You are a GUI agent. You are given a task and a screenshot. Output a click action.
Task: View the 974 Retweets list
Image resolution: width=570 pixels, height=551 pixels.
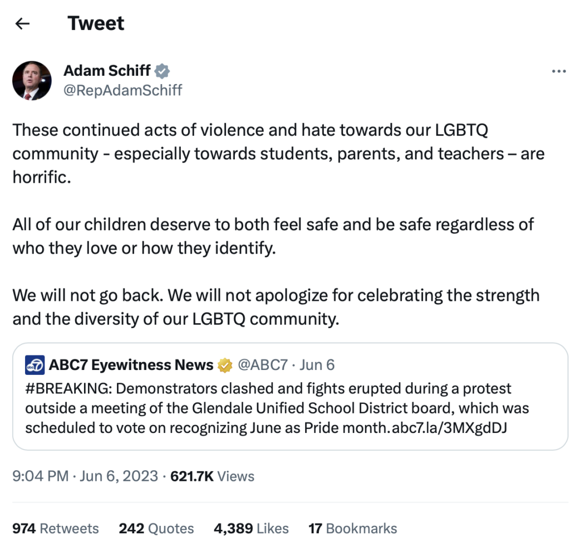tap(55, 528)
